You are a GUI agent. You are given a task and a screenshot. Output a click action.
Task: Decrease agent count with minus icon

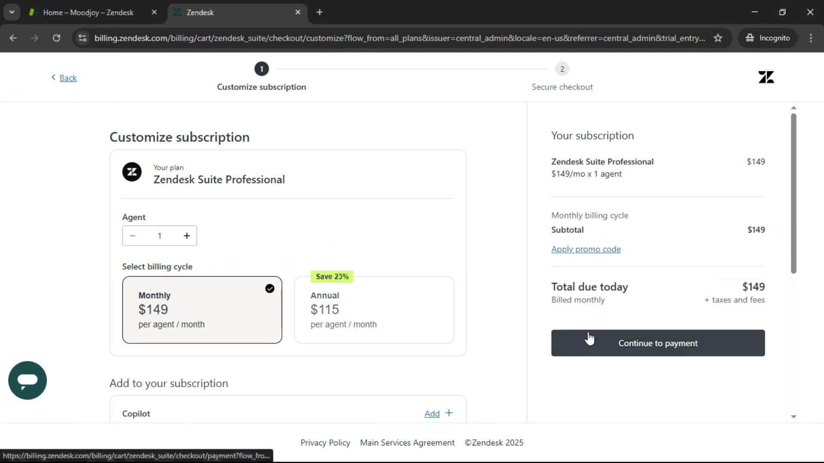132,236
